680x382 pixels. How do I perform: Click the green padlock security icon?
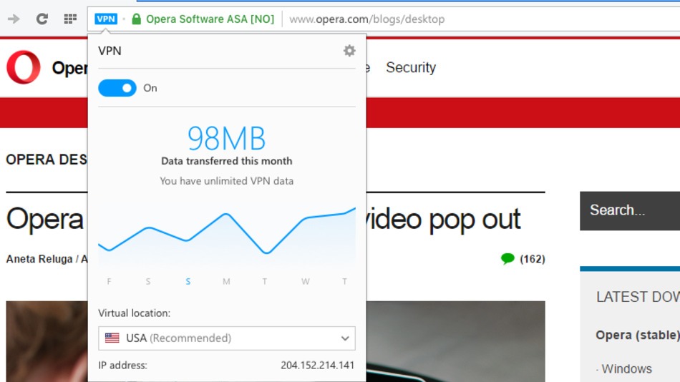pos(136,19)
